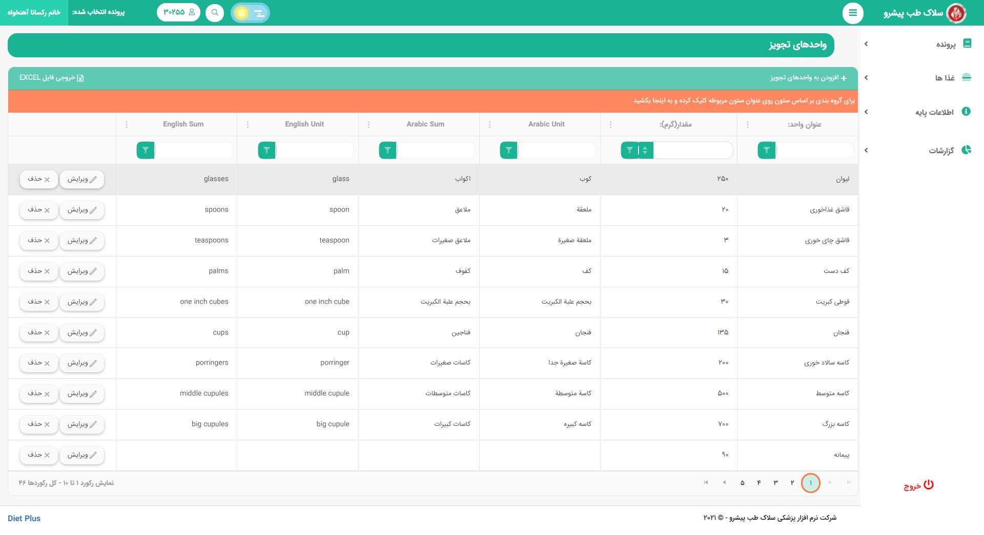984x535 pixels.
Task: Open the hamburger menu button
Action: coord(853,13)
